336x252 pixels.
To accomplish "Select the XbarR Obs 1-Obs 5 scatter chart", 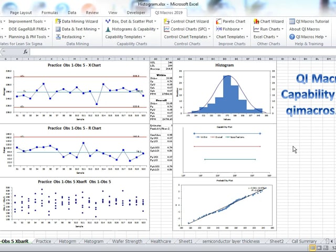I will 75,204.
